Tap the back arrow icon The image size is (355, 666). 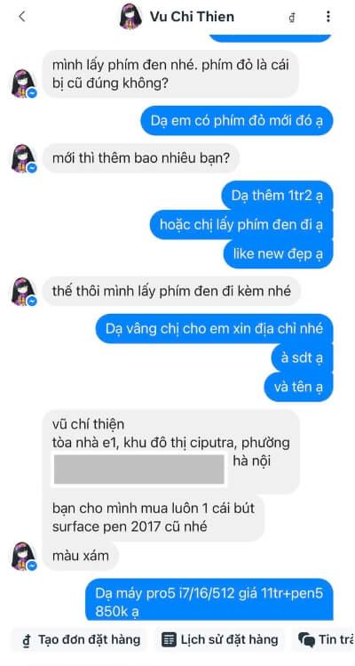[21, 17]
